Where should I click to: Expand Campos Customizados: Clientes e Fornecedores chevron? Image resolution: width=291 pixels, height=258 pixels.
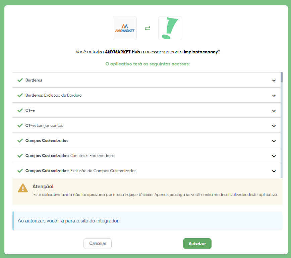(x=274, y=156)
